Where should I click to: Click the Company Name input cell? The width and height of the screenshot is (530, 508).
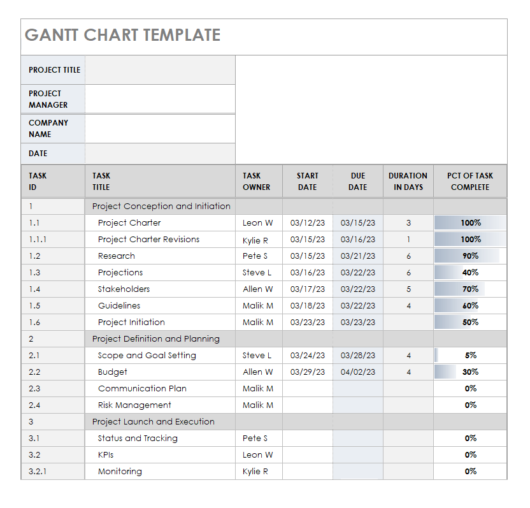pyautogui.click(x=160, y=128)
